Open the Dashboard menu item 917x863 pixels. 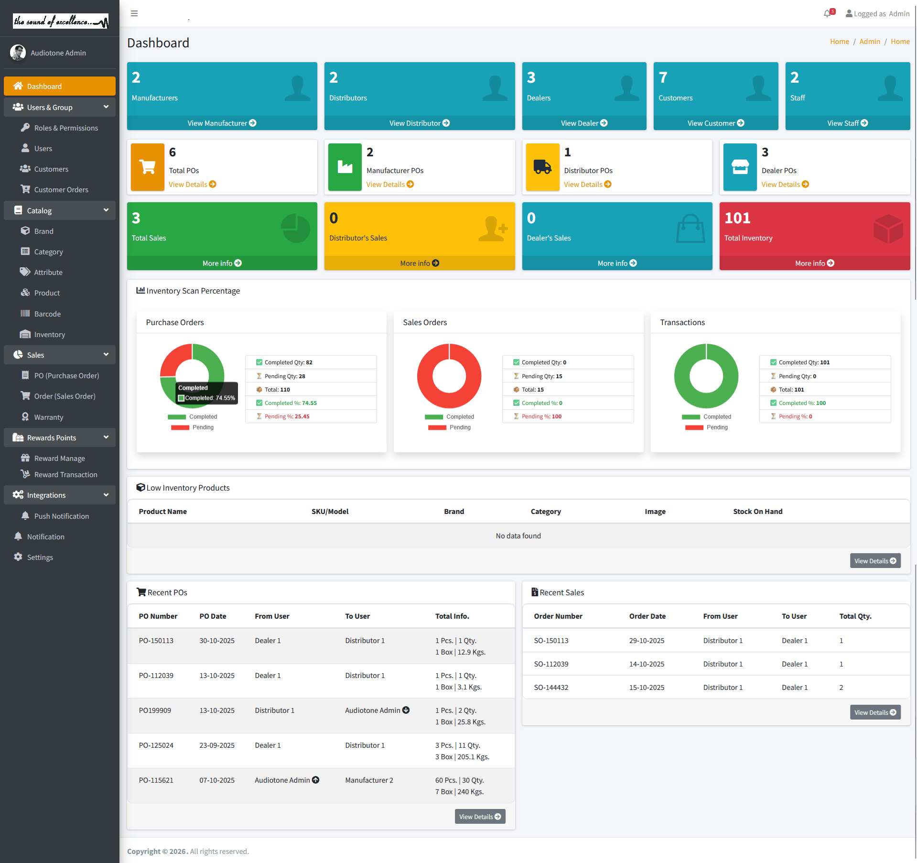(x=60, y=86)
